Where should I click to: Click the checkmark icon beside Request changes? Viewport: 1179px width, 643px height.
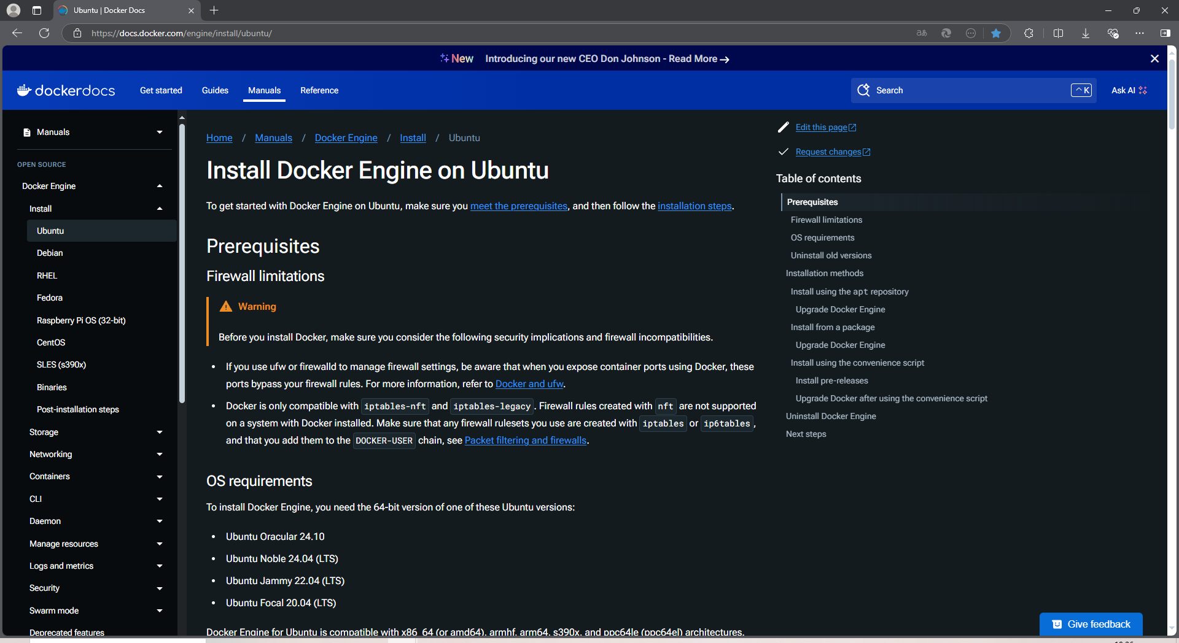point(784,152)
